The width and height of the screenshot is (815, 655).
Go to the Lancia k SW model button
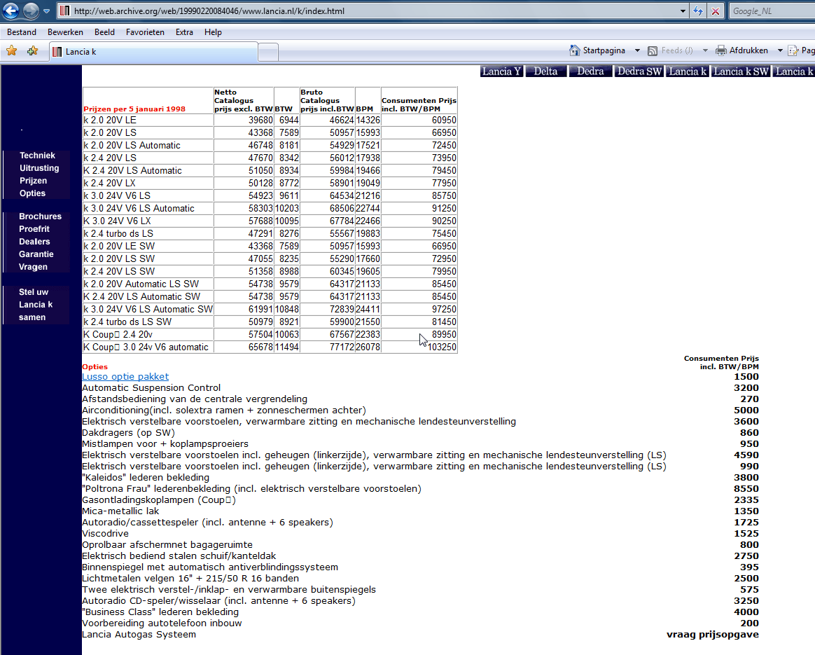coord(741,71)
